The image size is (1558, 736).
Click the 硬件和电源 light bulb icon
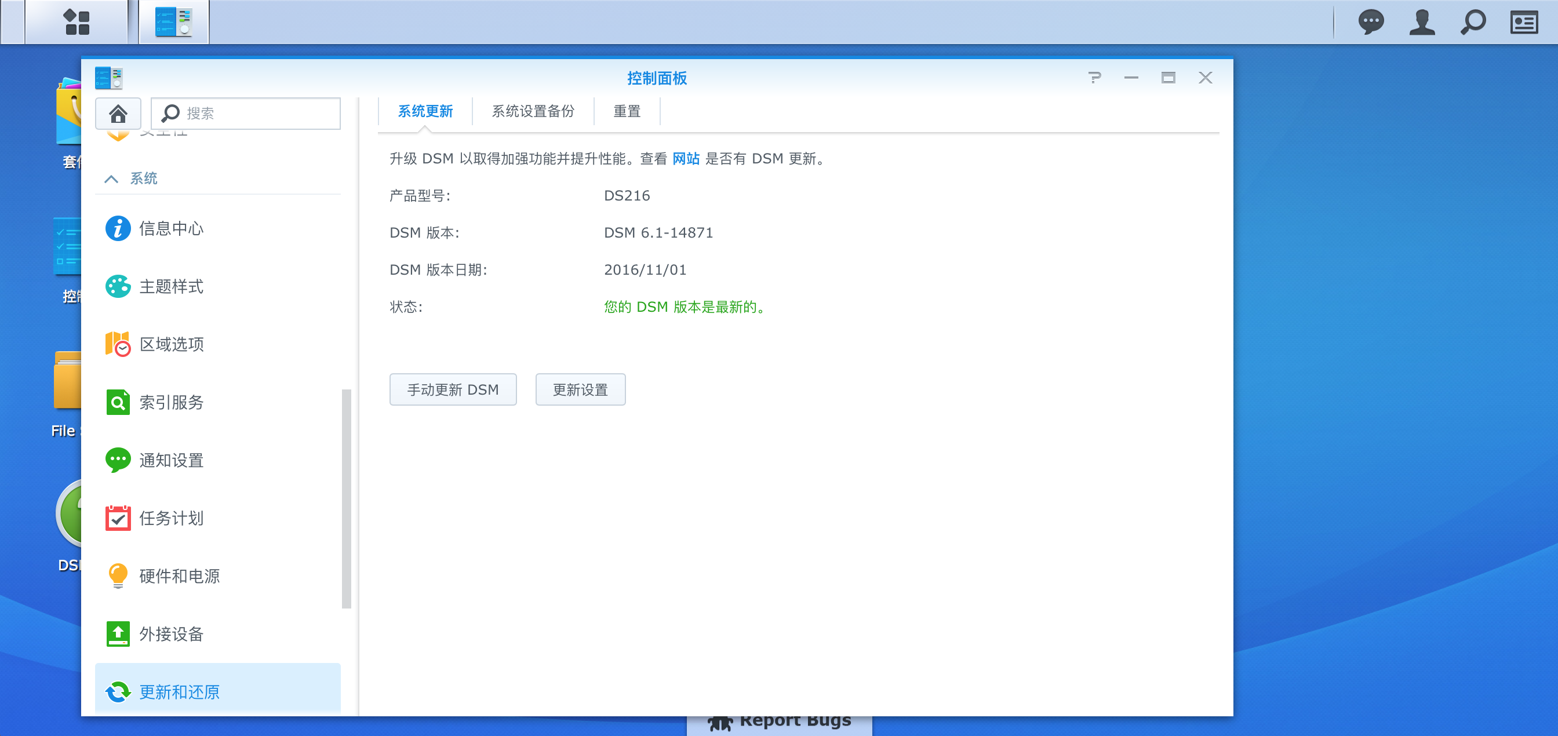tap(118, 575)
